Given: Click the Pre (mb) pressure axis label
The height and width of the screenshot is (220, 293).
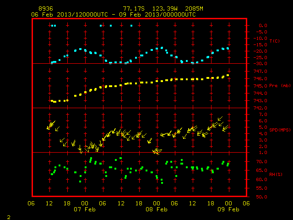Looking at the screenshot, I should pyautogui.click(x=280, y=86).
